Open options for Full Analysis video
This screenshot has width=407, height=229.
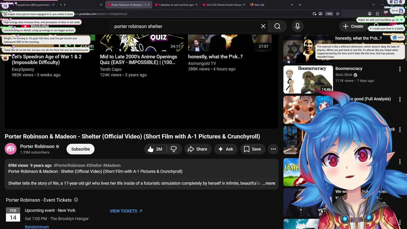400,99
